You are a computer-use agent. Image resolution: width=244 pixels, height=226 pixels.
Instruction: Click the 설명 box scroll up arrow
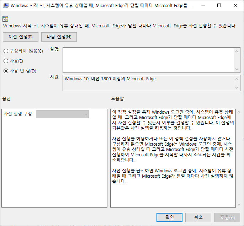click(x=237, y=51)
